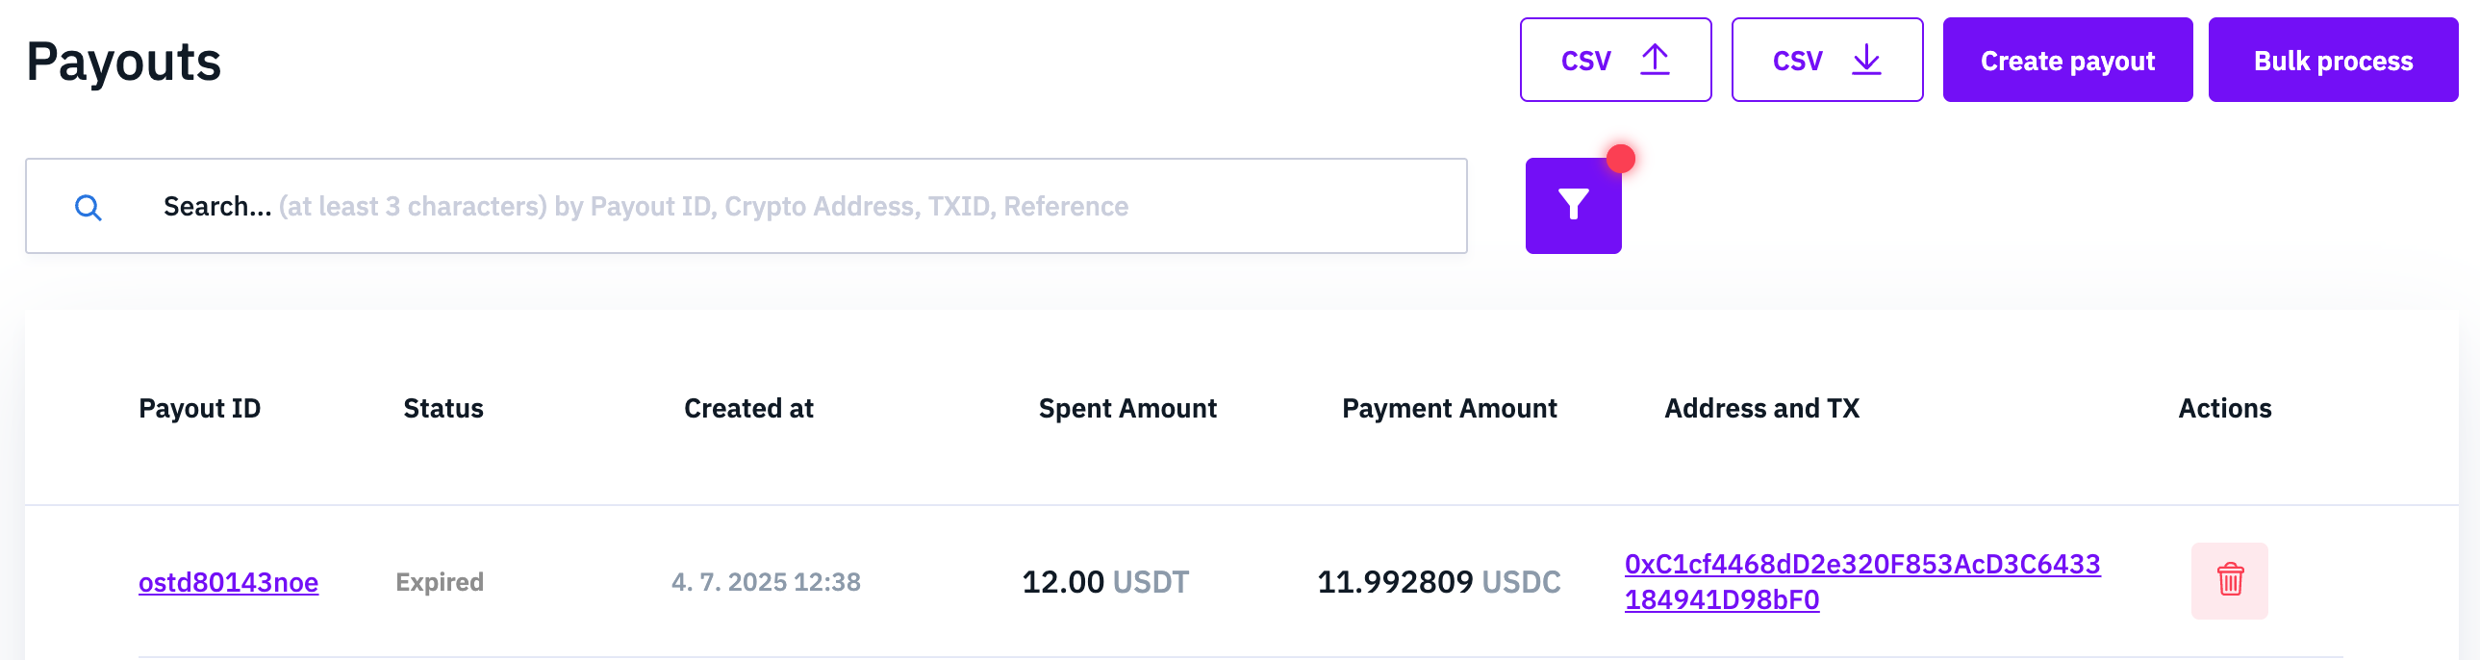The height and width of the screenshot is (660, 2480).
Task: Click the red filter notification dot
Action: pyautogui.click(x=1621, y=159)
